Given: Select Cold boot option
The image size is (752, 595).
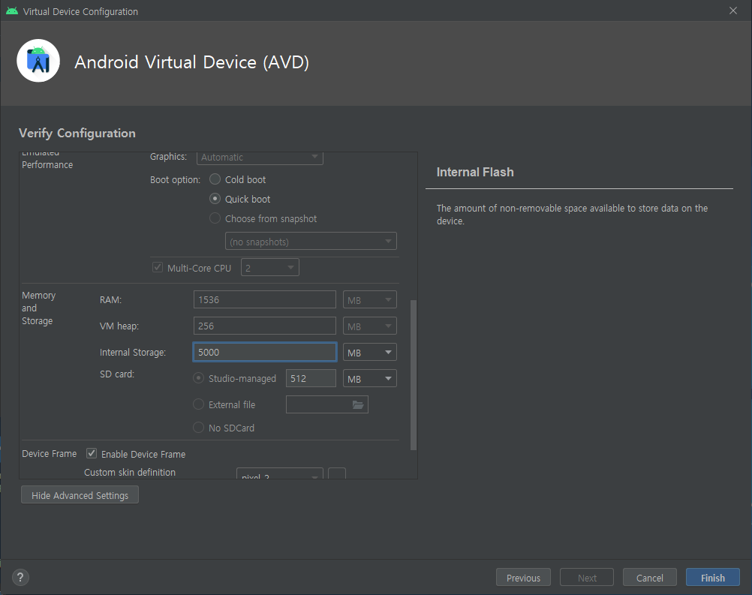Looking at the screenshot, I should coord(215,179).
